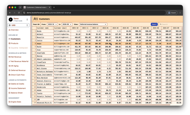Click the Cloudflare customer name
The image size is (190, 115).
tap(41, 62)
